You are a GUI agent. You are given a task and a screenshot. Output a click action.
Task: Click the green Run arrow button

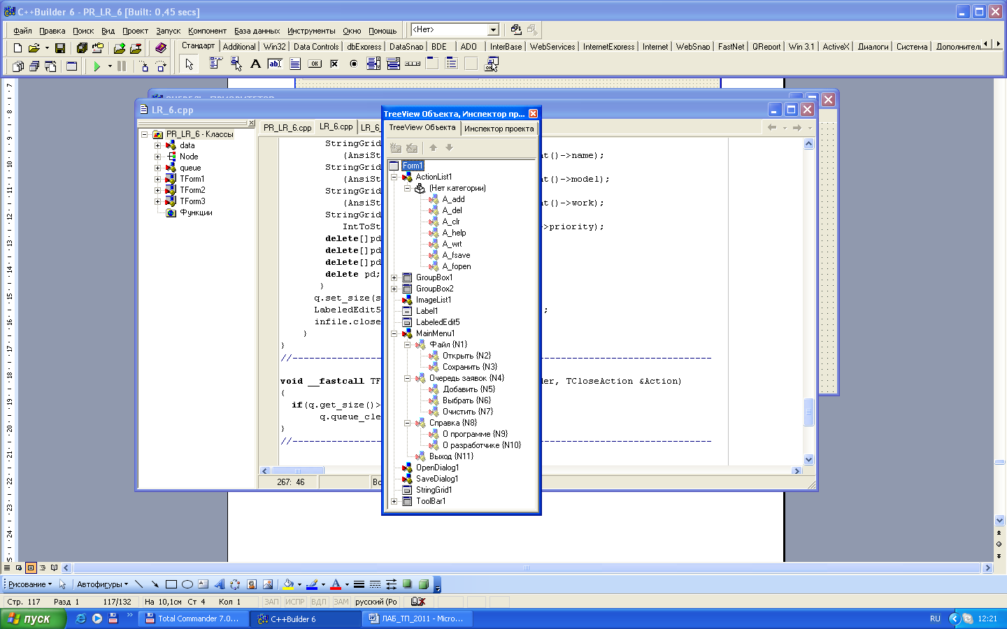tap(97, 66)
